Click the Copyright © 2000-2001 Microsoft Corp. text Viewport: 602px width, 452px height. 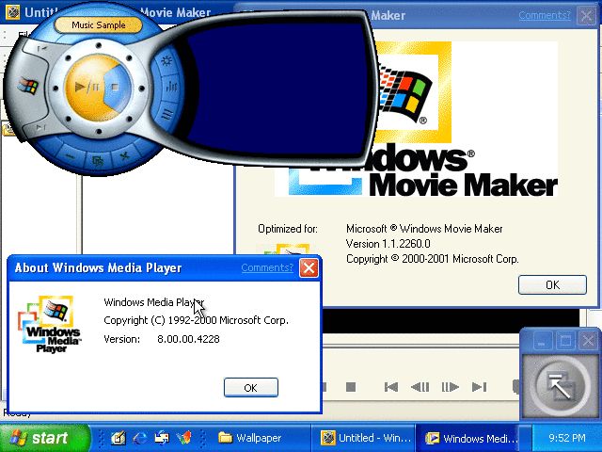pyautogui.click(x=433, y=259)
